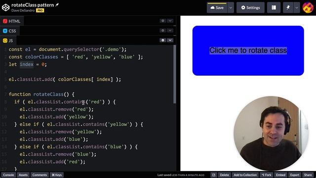The image size is (316, 178).
Task: Click the JS tab parentheses icon
Action: [5, 41]
